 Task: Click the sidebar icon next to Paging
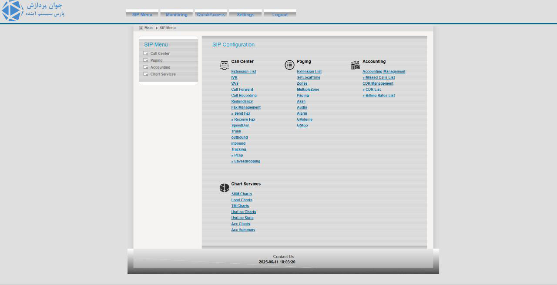pos(146,60)
